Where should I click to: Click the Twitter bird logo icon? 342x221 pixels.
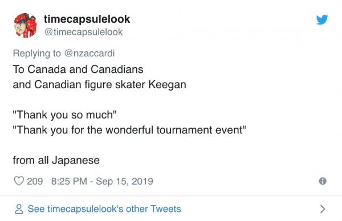pyautogui.click(x=322, y=19)
